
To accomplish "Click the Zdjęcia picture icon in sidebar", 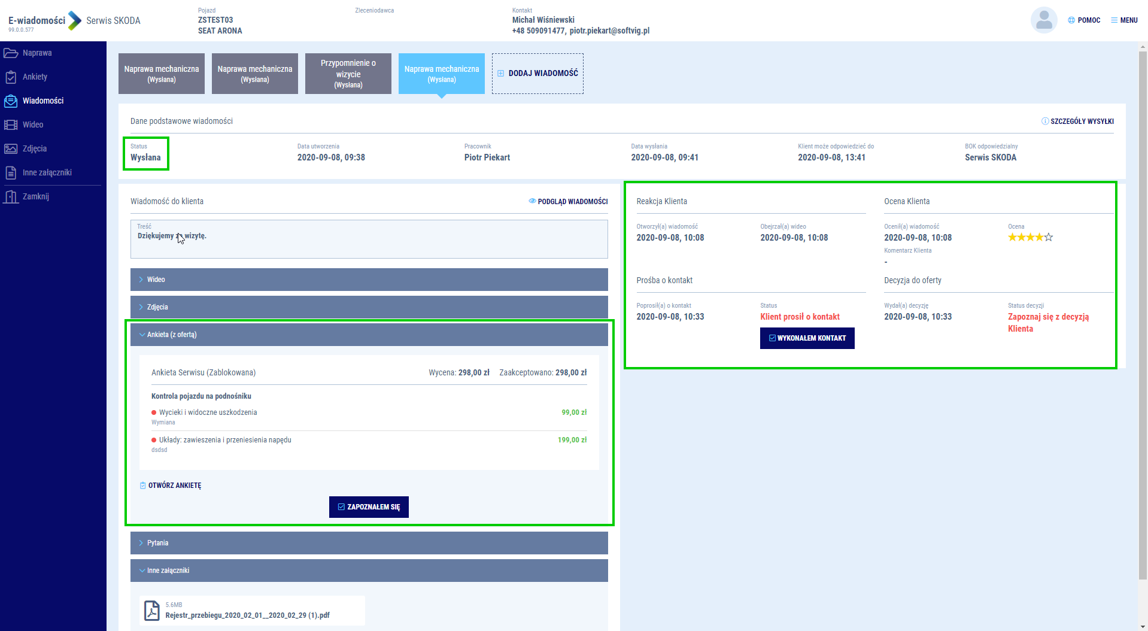I will tap(11, 149).
